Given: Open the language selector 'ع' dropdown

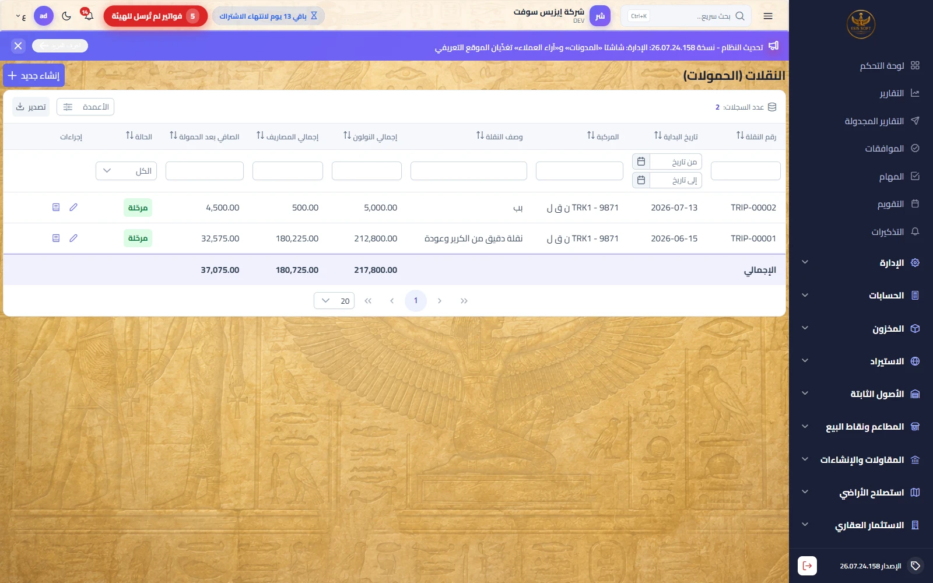Looking at the screenshot, I should 21,17.
